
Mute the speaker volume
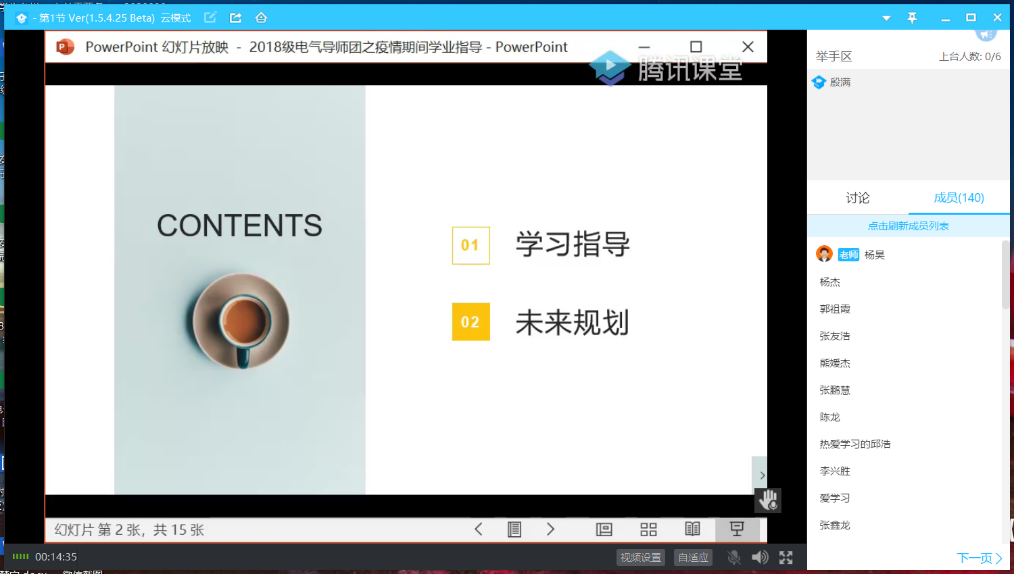[x=760, y=557]
